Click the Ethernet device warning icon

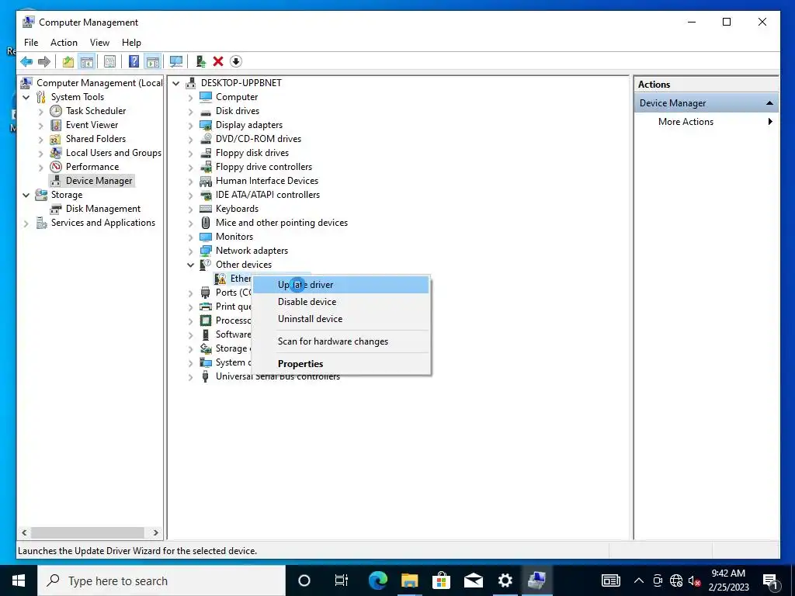click(x=220, y=279)
